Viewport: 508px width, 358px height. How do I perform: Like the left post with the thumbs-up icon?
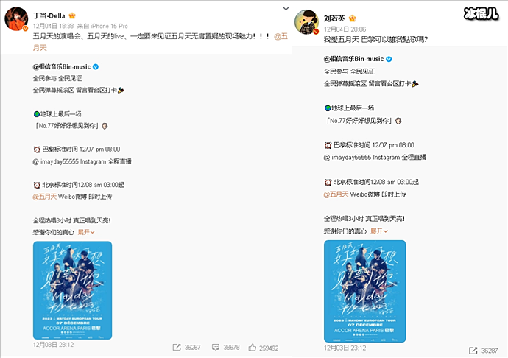pyautogui.click(x=252, y=348)
